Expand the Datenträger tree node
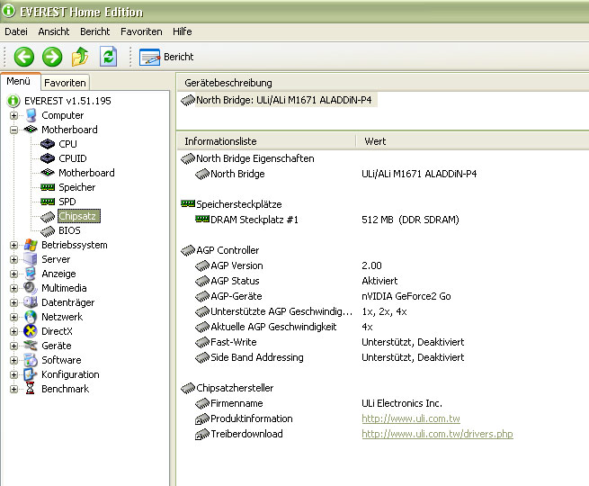The image size is (589, 486). click(x=13, y=302)
